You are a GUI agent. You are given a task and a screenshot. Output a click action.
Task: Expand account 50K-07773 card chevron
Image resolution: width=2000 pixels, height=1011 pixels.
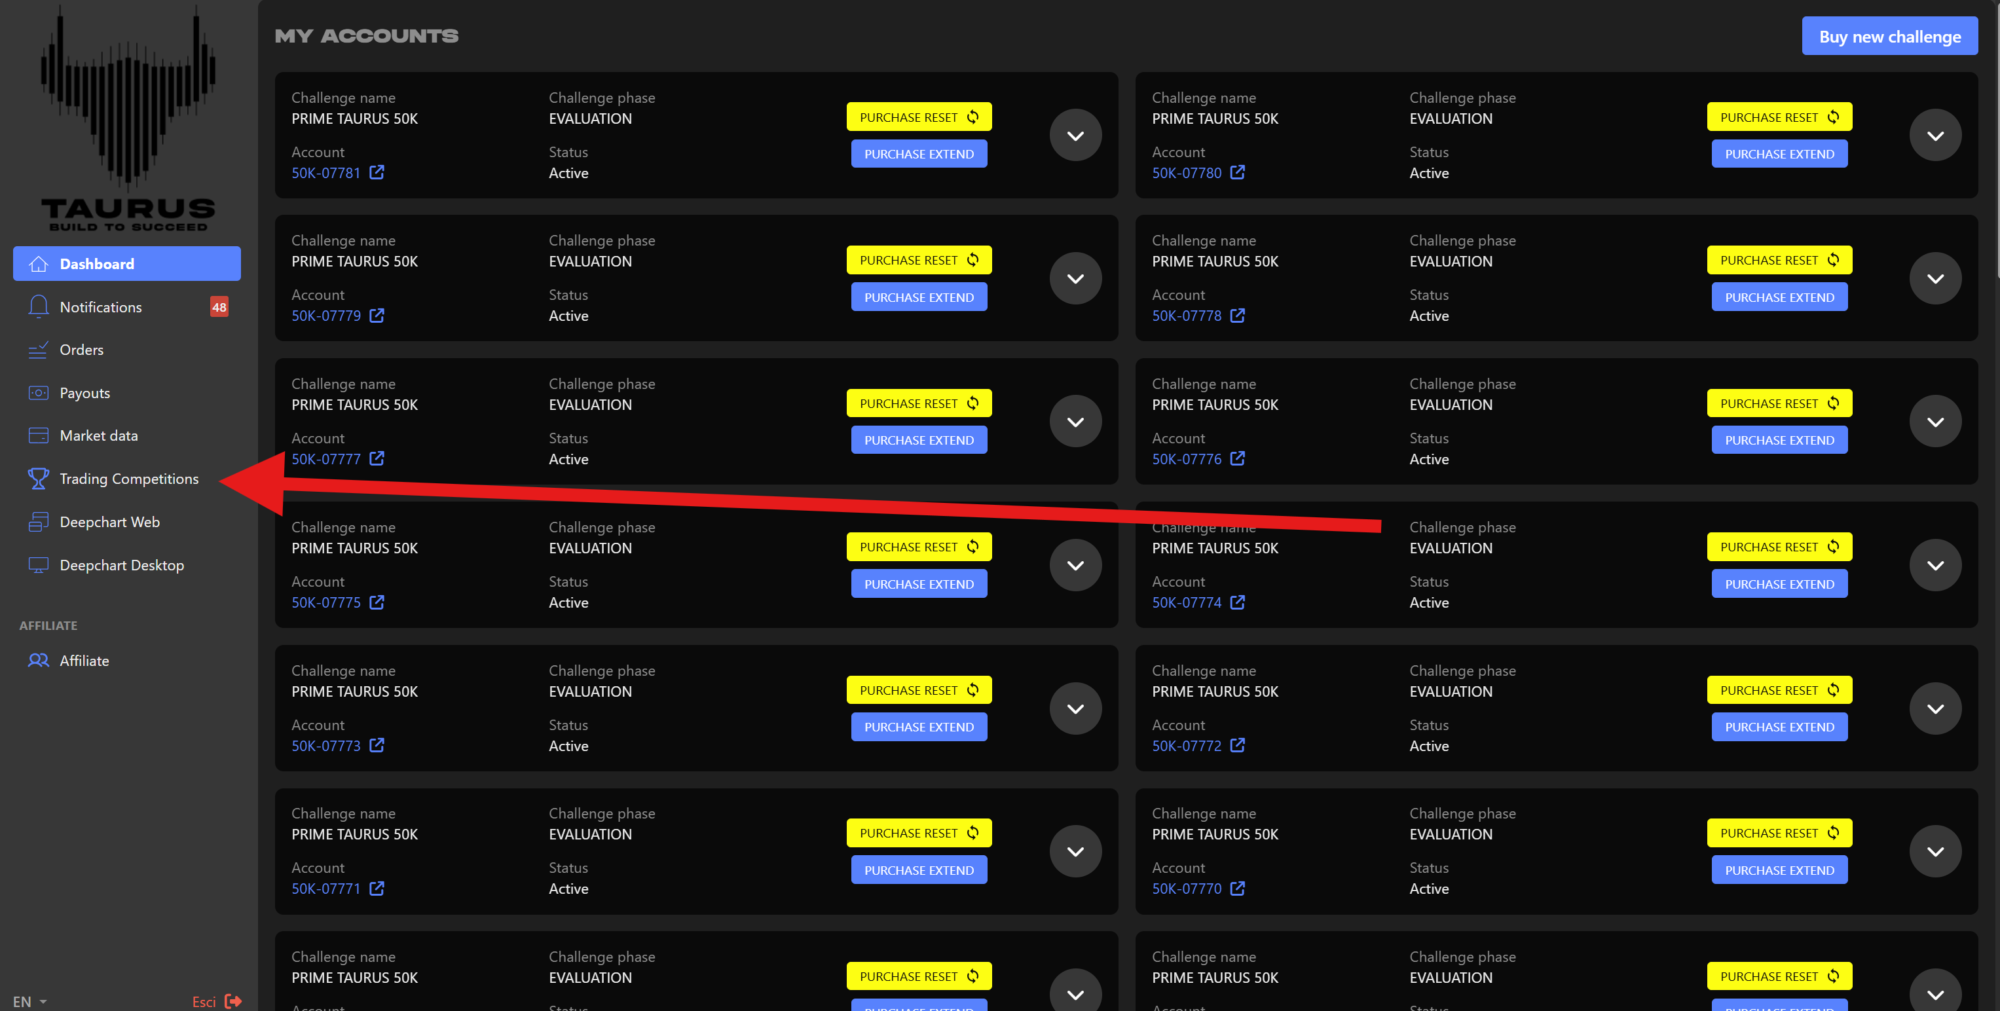pos(1075,709)
